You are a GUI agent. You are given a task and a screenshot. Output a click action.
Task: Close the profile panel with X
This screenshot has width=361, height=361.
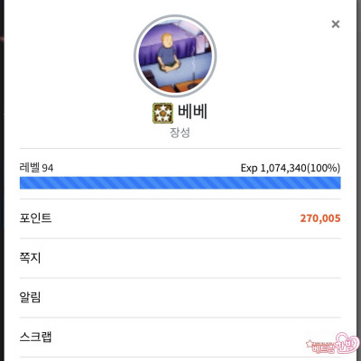336,24
